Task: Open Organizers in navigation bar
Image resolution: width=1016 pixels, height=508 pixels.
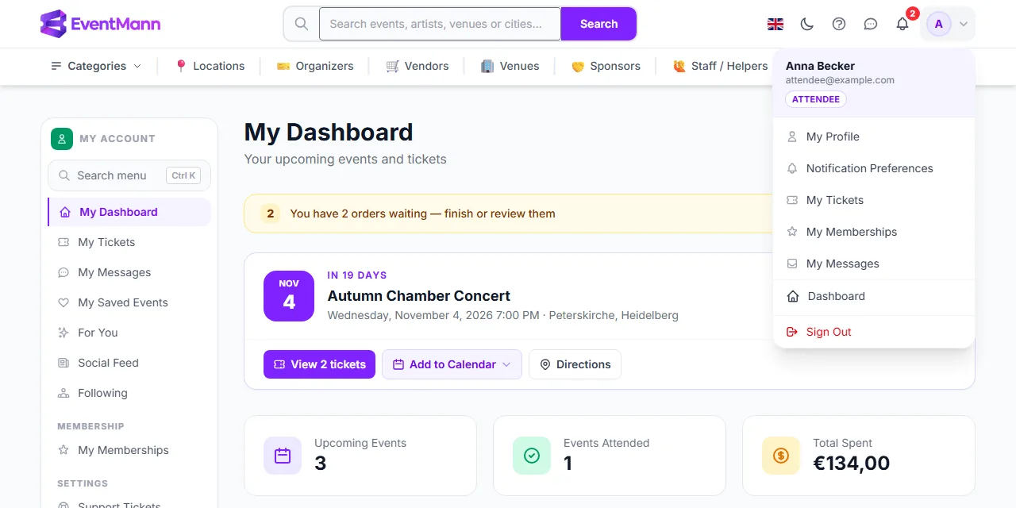Action: point(315,66)
